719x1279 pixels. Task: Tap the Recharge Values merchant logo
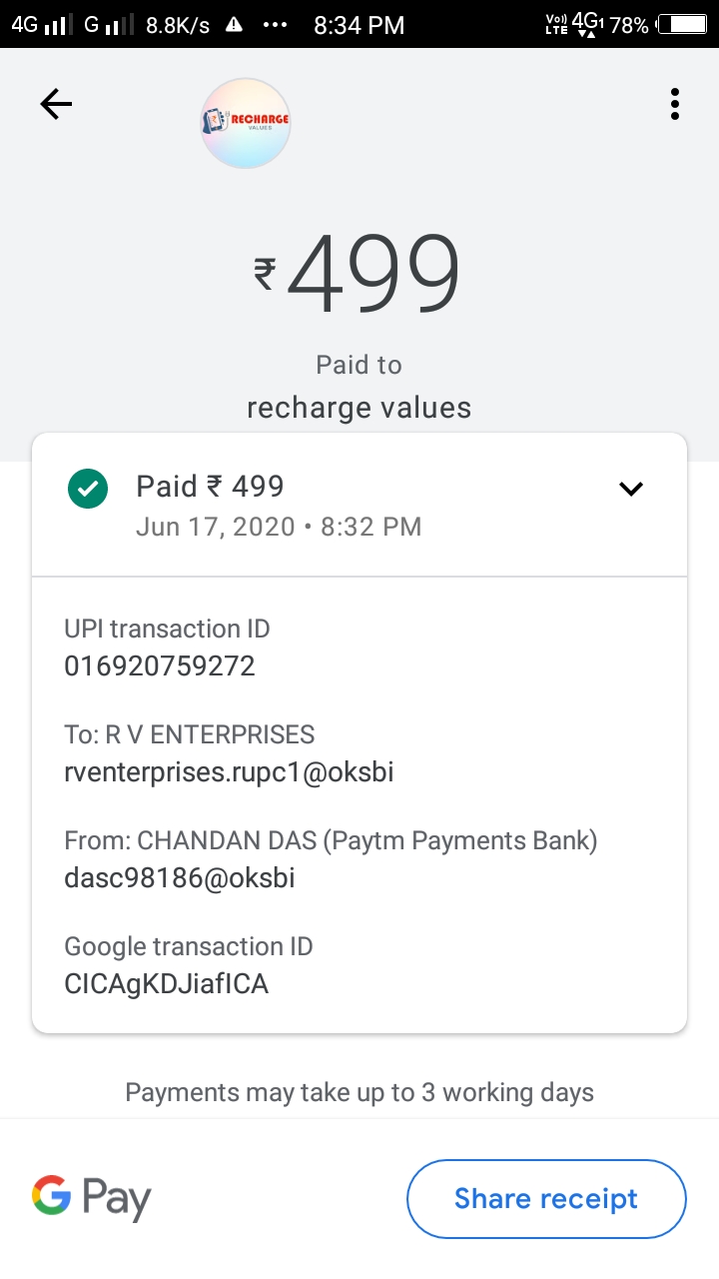(246, 123)
